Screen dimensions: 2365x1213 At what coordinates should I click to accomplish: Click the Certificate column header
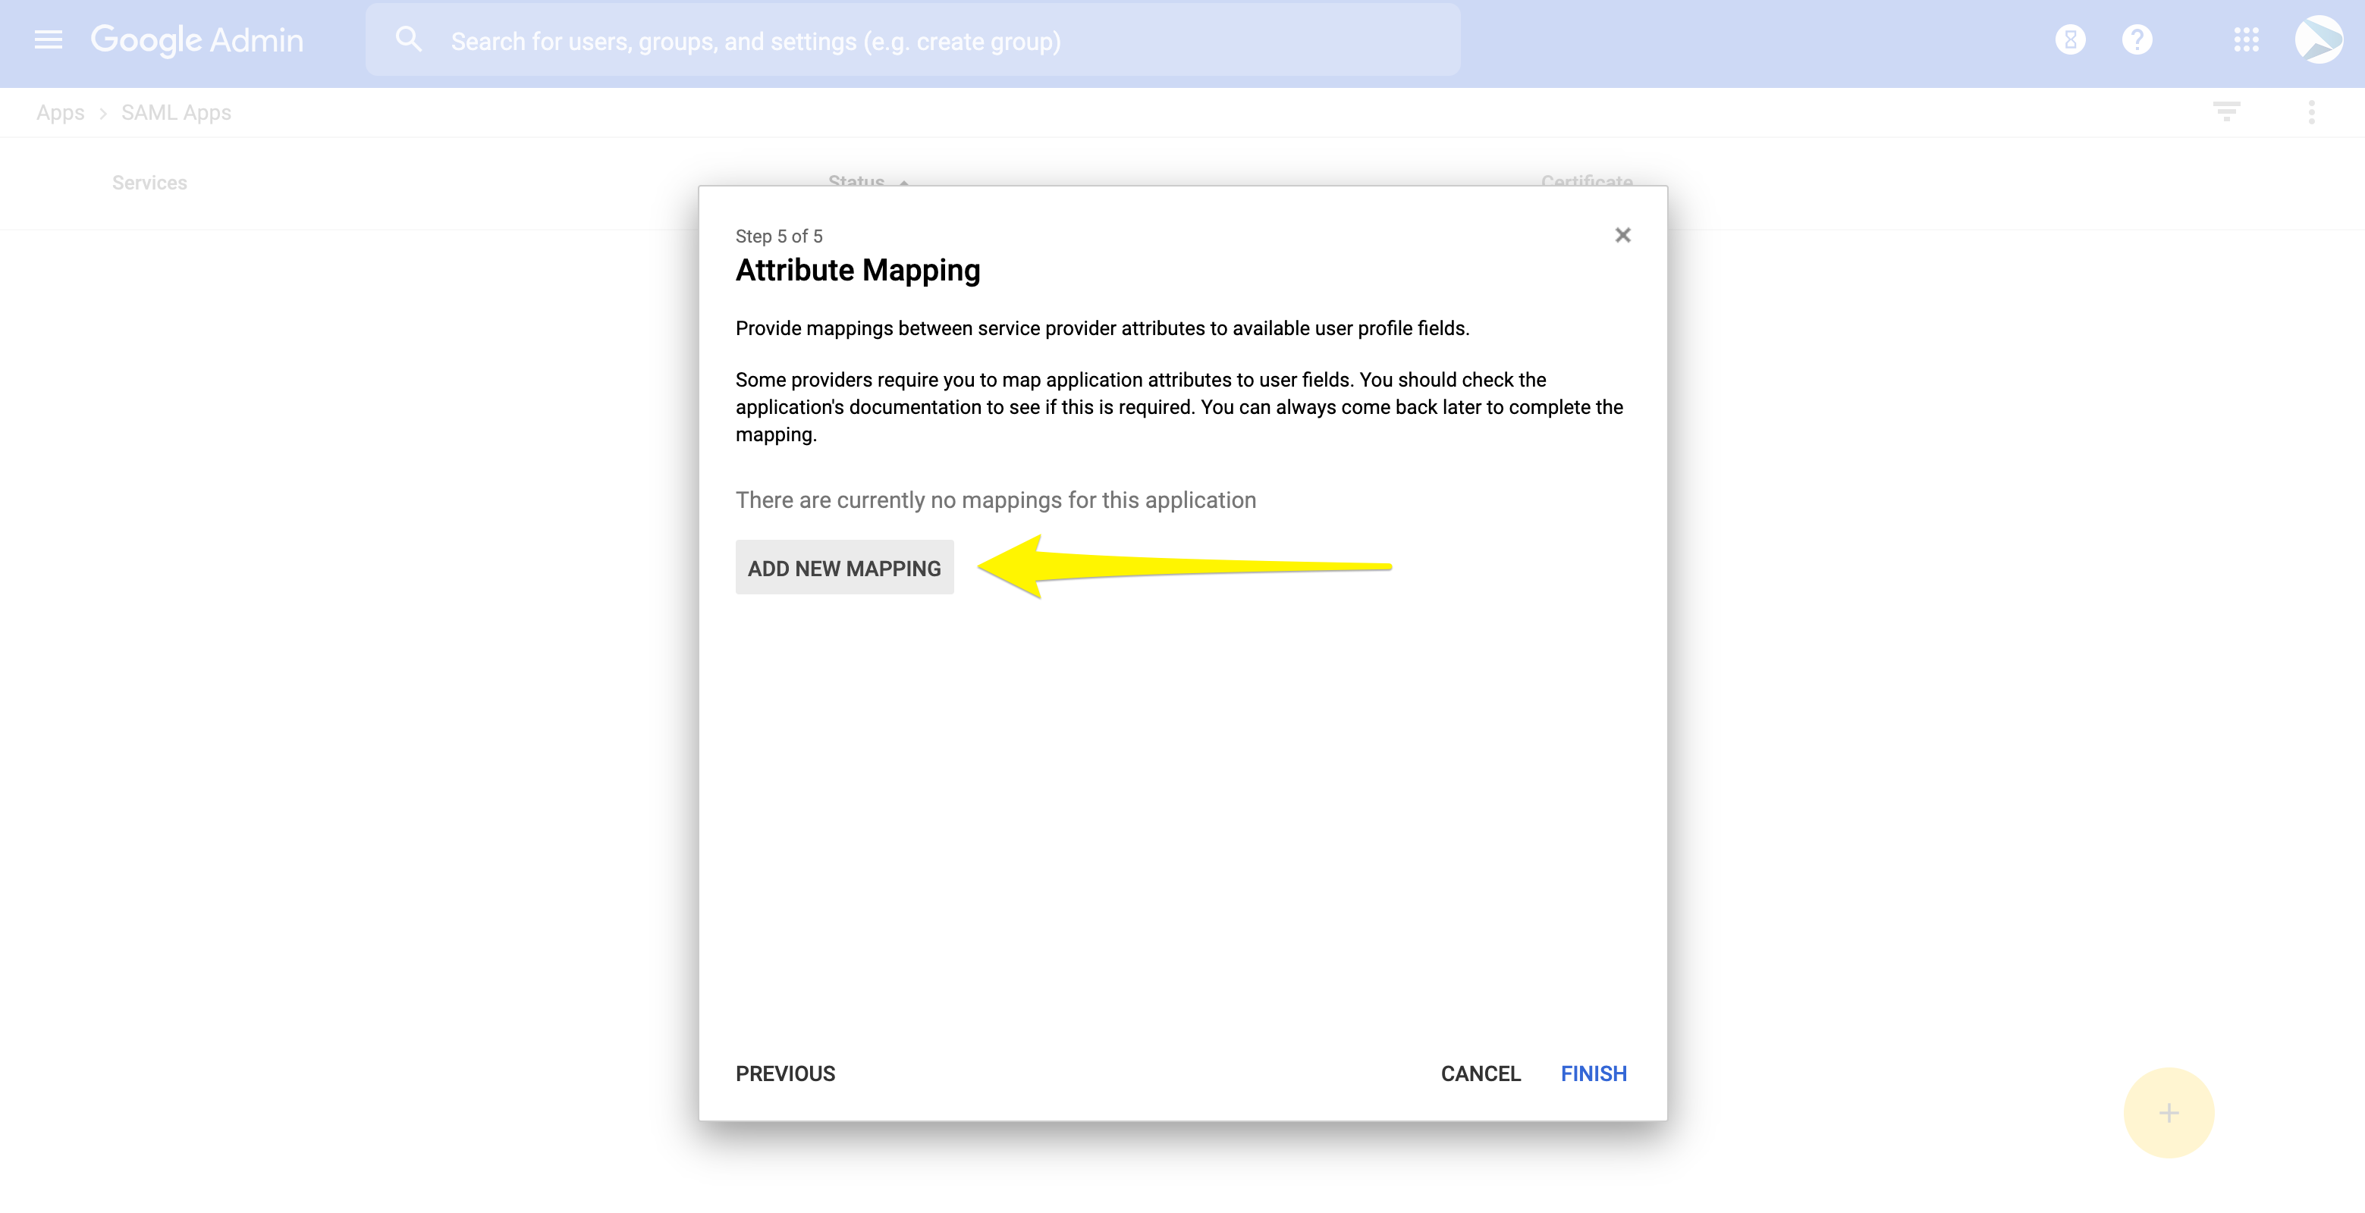[1587, 180]
